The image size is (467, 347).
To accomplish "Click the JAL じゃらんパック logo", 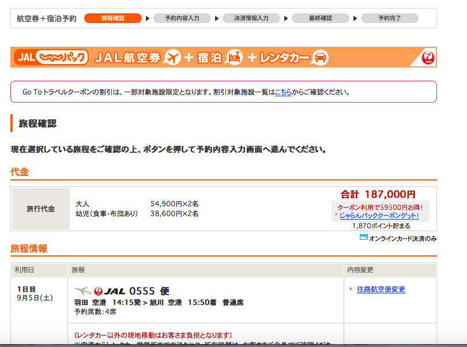I will (x=51, y=57).
